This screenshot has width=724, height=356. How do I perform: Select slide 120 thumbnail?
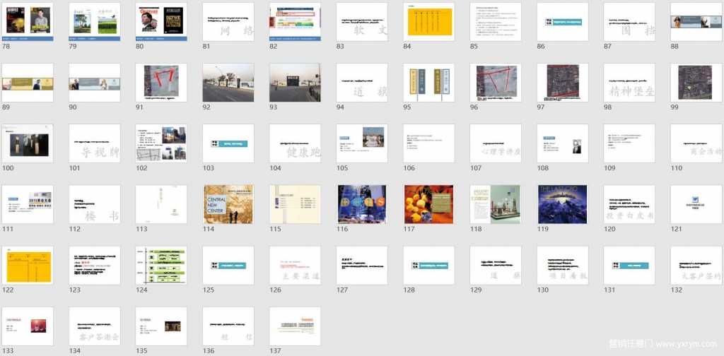(x=629, y=204)
